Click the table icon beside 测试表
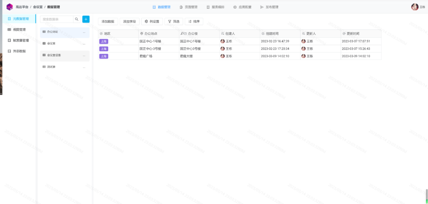Image resolution: width=428 pixels, height=204 pixels. pyautogui.click(x=44, y=67)
